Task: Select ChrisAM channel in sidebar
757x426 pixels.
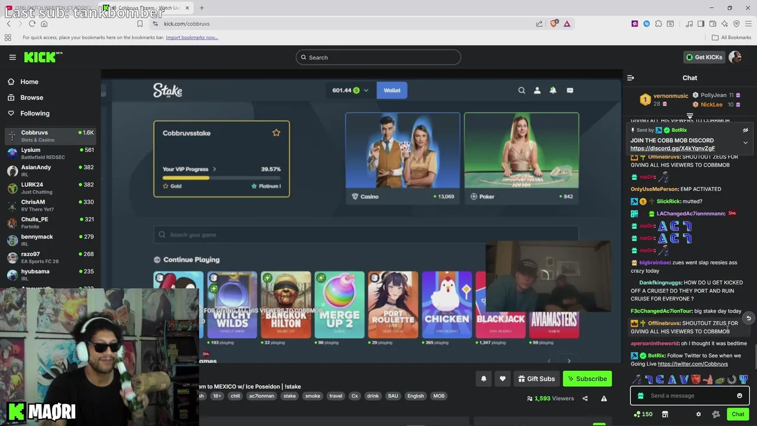Action: pos(50,205)
